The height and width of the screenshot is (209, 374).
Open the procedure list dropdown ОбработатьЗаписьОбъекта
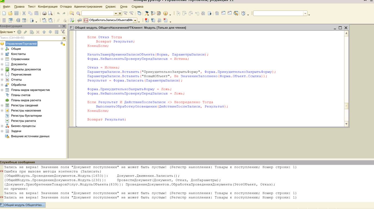coord(135,20)
